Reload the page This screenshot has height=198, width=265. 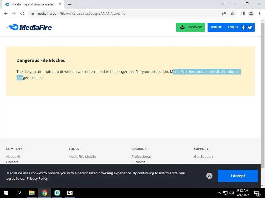pos(22,13)
